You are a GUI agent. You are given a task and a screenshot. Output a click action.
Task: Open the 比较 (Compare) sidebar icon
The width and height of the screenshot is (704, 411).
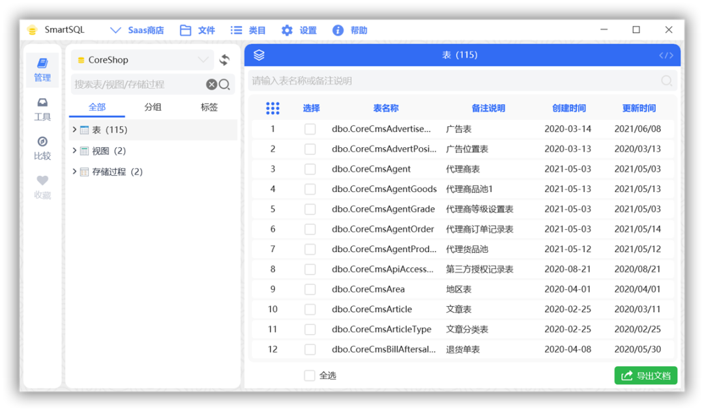(x=42, y=148)
